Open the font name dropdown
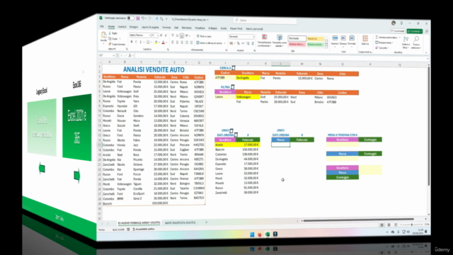Screen dimensions: 453x255 pyautogui.click(x=149, y=35)
